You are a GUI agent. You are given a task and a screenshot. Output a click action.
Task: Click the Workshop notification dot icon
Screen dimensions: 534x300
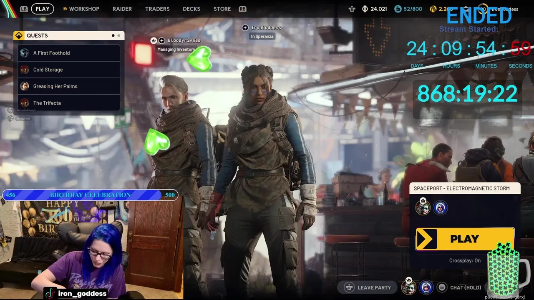point(65,9)
